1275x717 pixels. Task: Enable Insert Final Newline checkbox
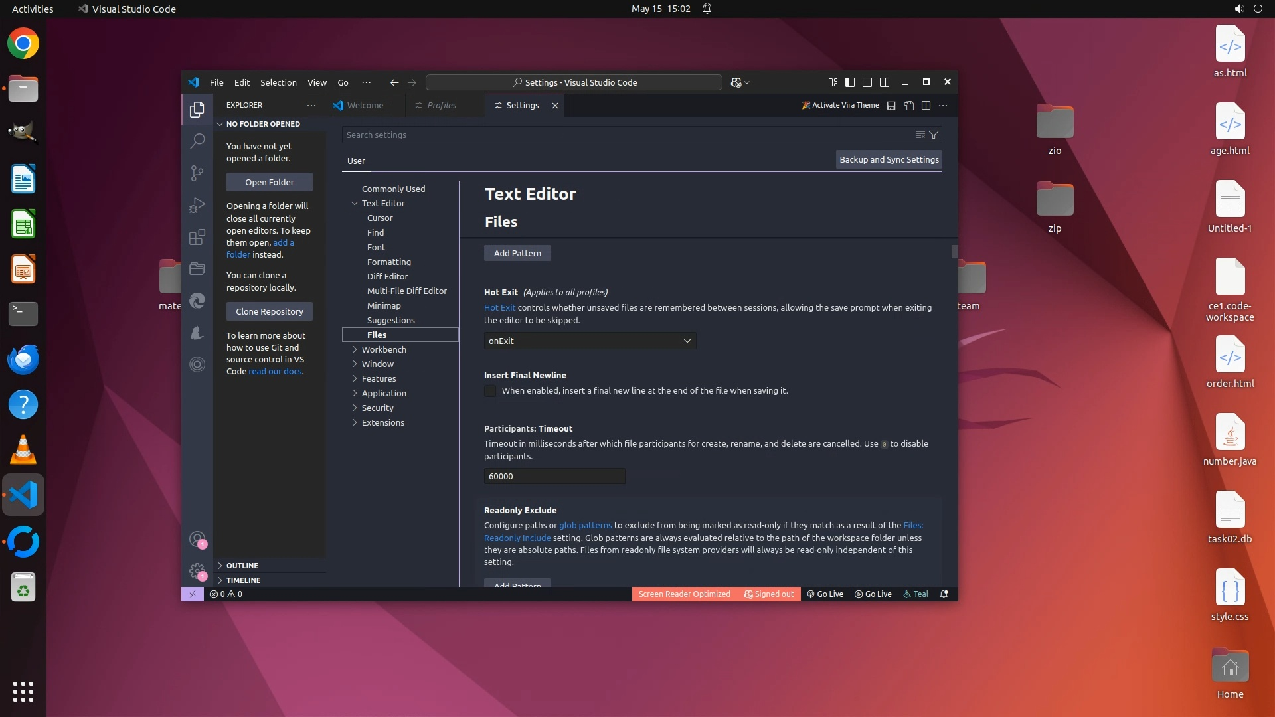(490, 391)
